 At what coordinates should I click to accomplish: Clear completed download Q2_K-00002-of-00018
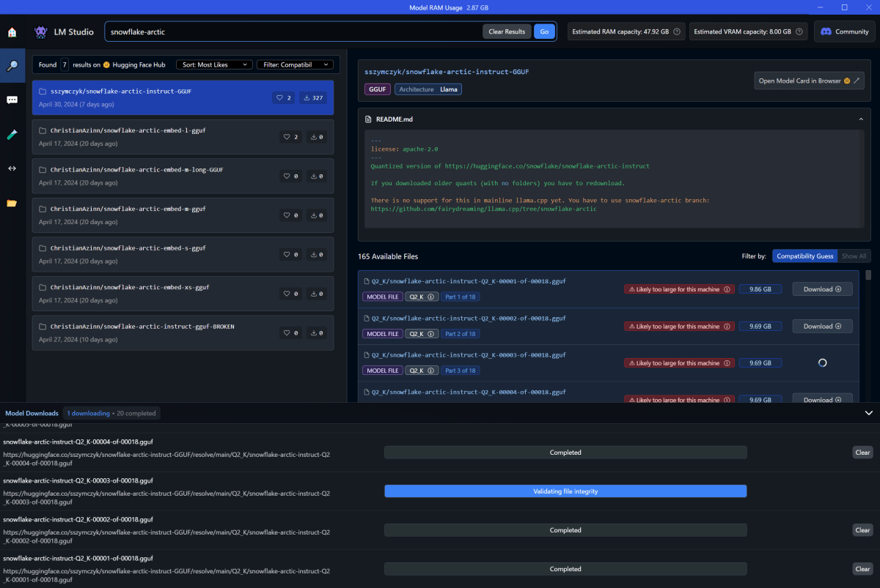863,530
